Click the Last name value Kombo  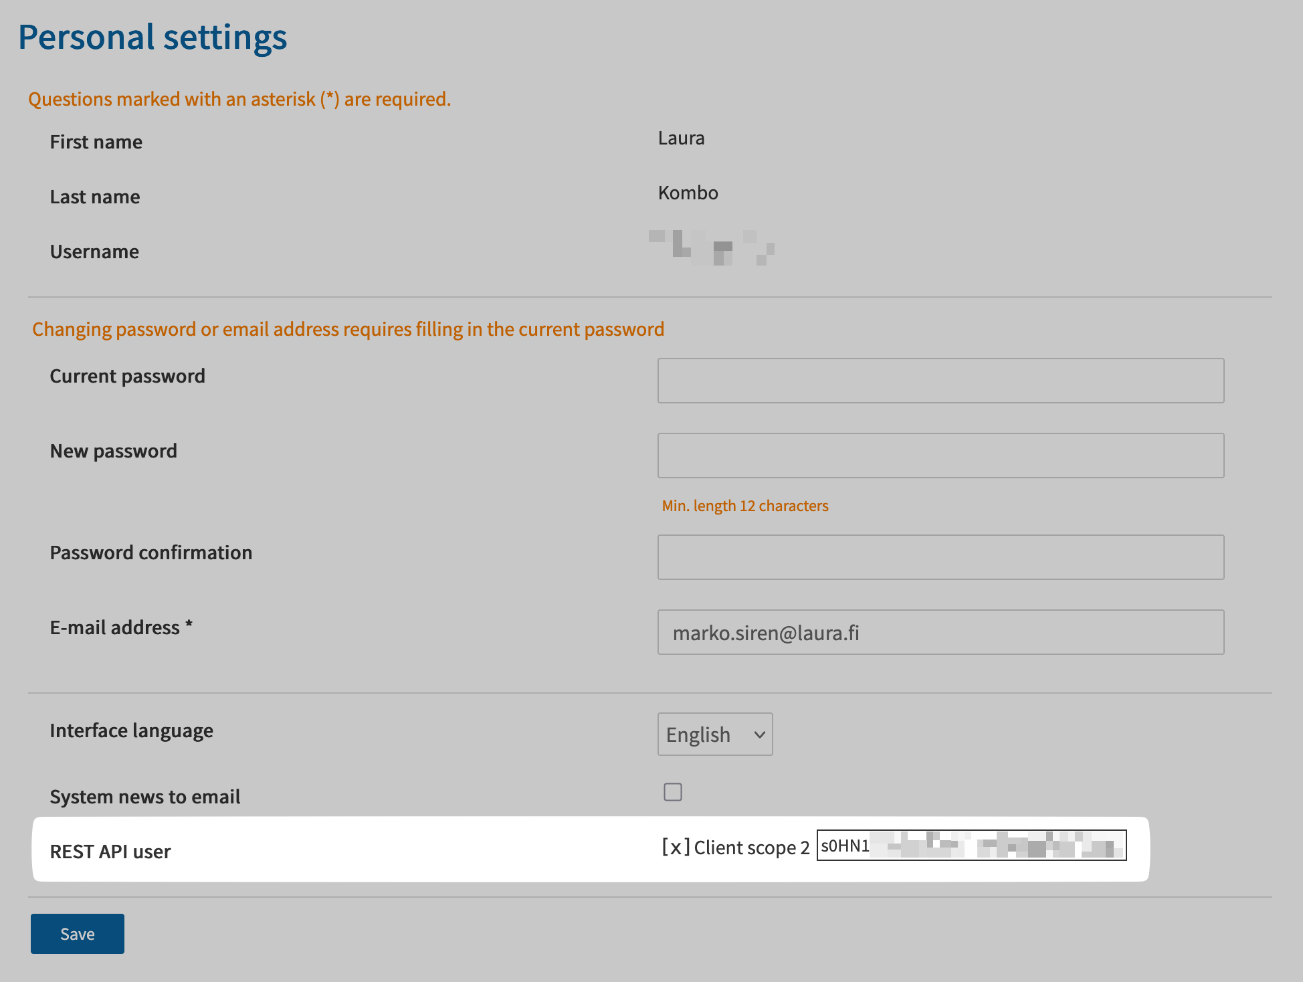(688, 193)
